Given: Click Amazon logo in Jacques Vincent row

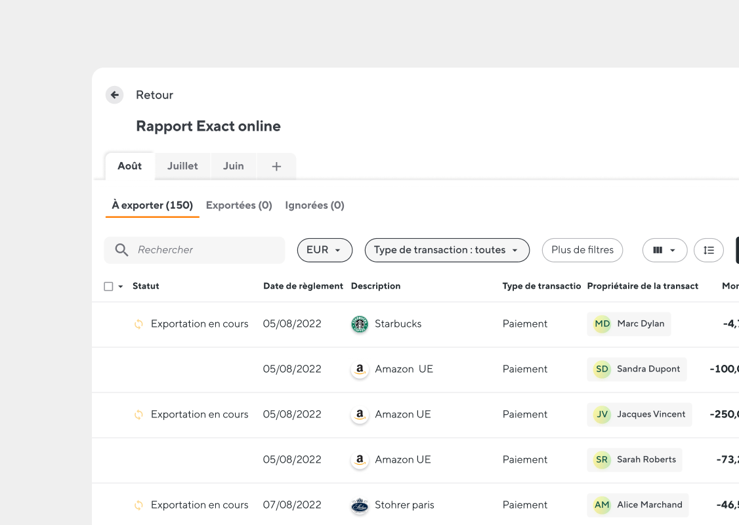Looking at the screenshot, I should click(x=360, y=415).
